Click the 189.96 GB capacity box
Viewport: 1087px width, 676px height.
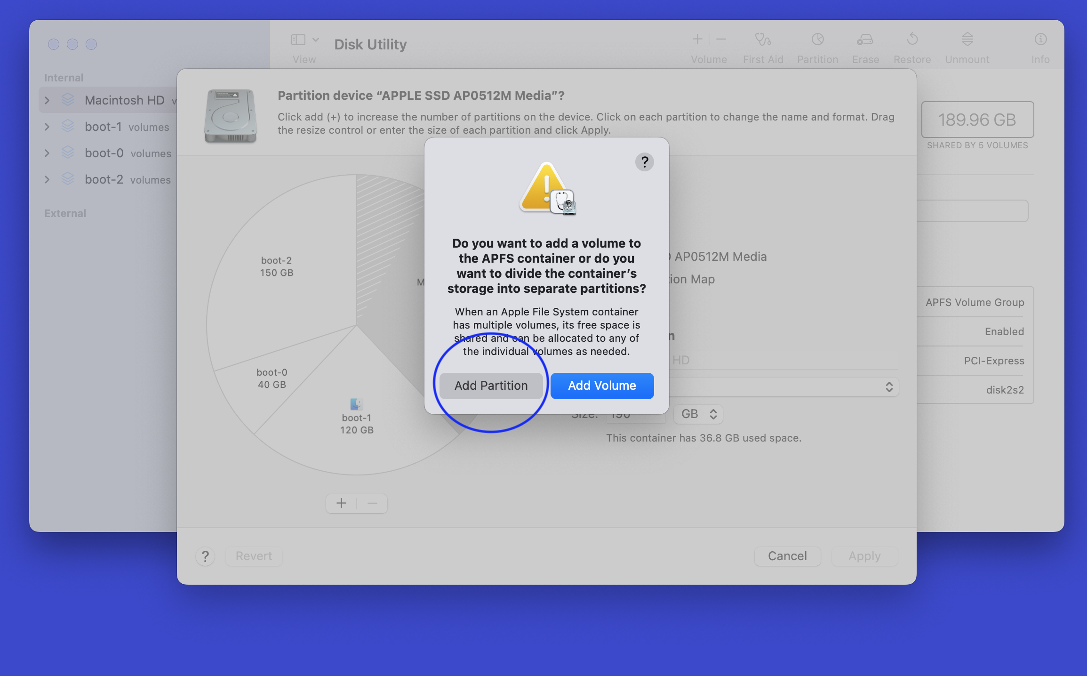click(x=977, y=120)
